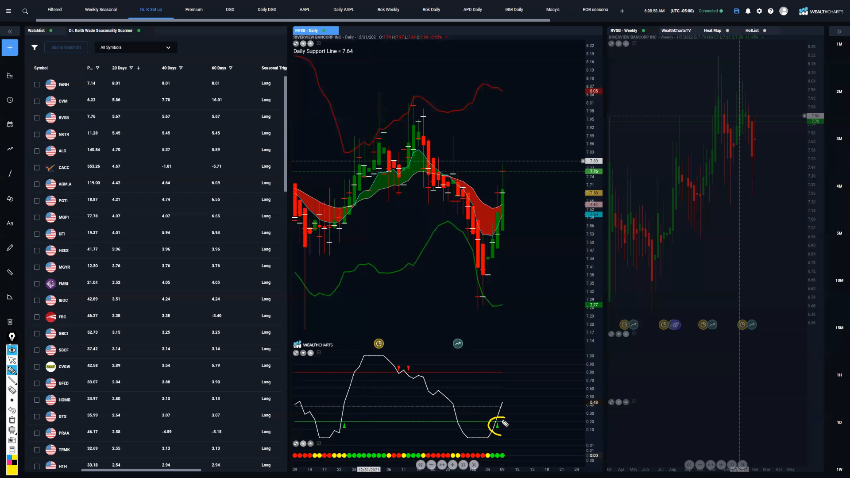This screenshot has height=478, width=850.
Task: Open the WealthChartsTV tab
Action: click(x=676, y=31)
